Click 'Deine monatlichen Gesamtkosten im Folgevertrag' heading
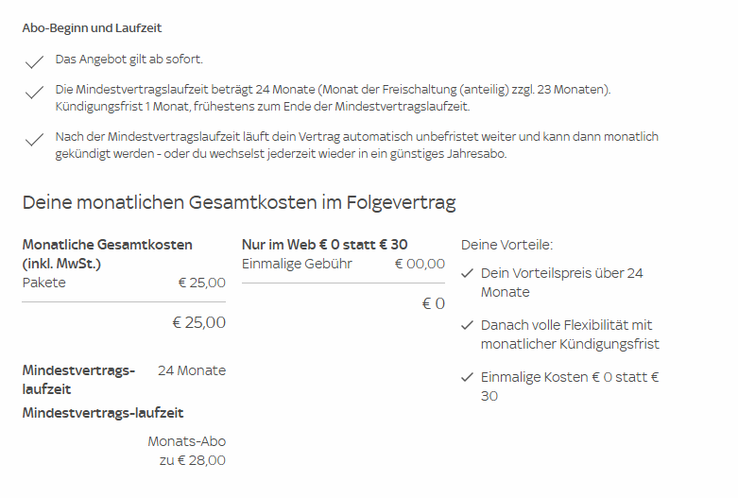Screen dimensions: 738x498 pyautogui.click(x=239, y=202)
